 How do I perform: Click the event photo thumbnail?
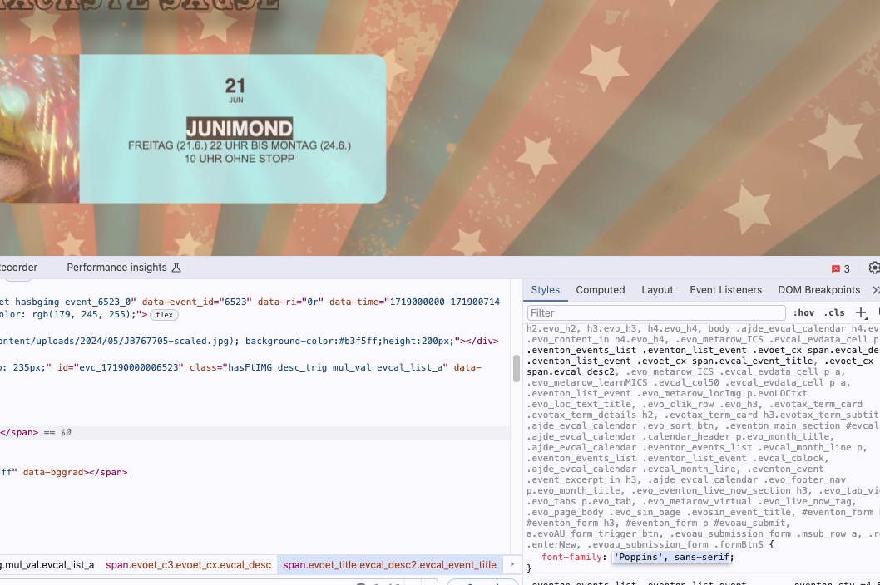point(39,129)
